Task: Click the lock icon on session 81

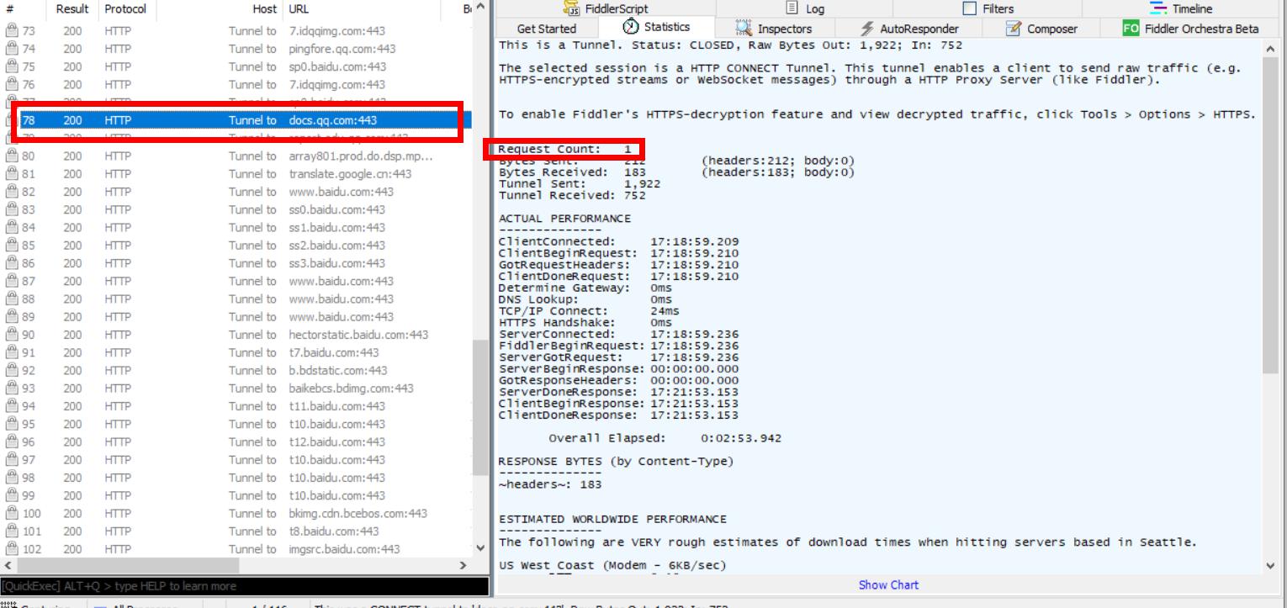Action: tap(12, 174)
